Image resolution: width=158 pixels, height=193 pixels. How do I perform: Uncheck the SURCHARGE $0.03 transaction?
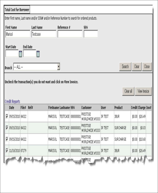coord(7,128)
